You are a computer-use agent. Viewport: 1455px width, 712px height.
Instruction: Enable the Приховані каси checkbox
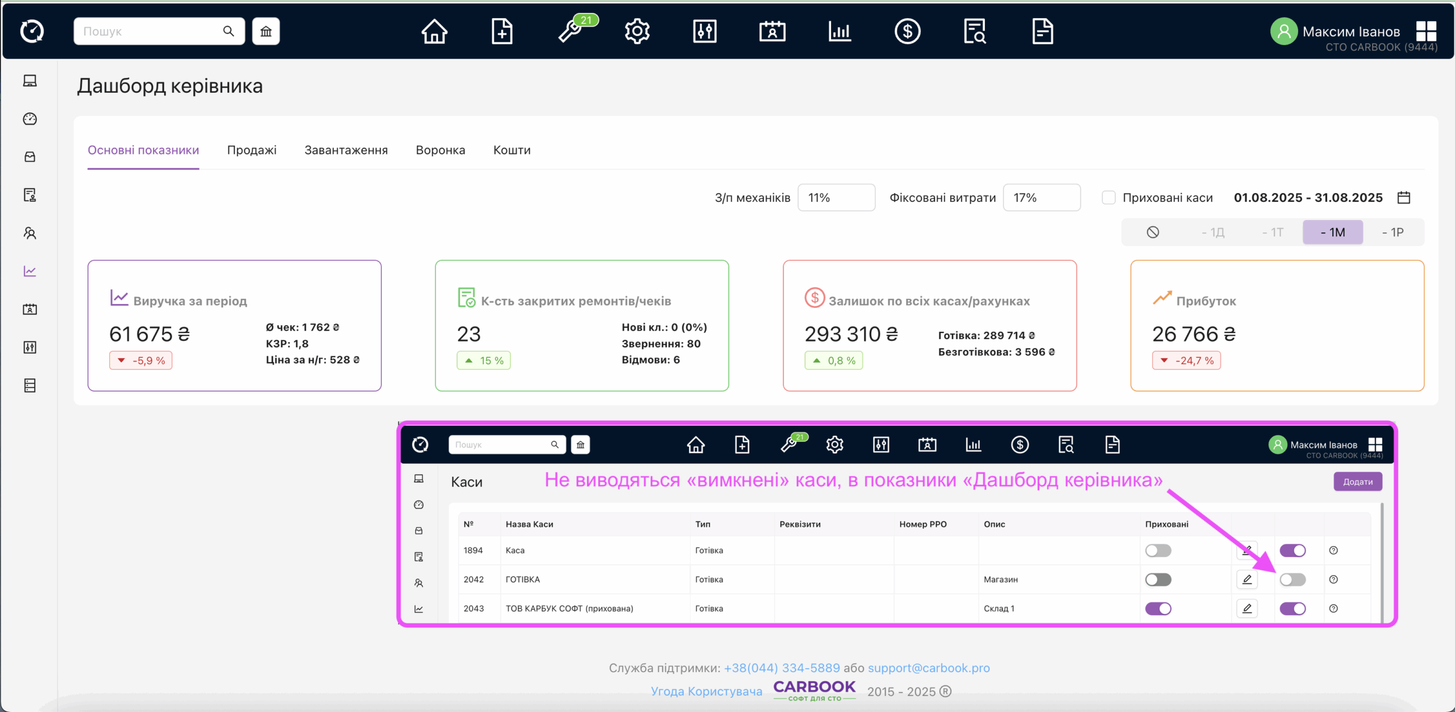pos(1108,198)
